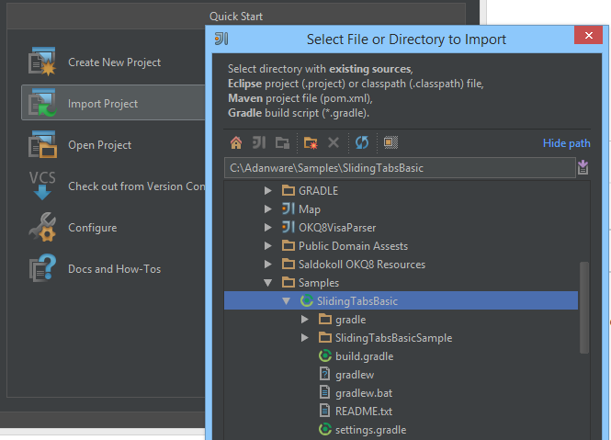Click the Hide path link
Image resolution: width=611 pixels, height=440 pixels.
tap(566, 143)
